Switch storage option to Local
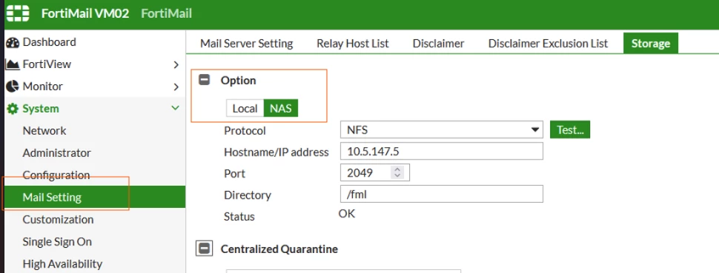Viewport: 719px width, 273px height. [245, 109]
